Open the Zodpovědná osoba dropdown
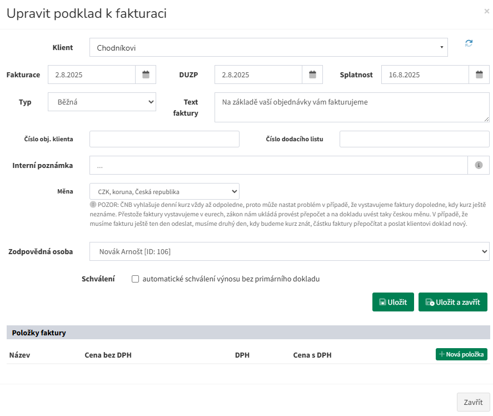The height and width of the screenshot is (416, 493). coord(289,252)
